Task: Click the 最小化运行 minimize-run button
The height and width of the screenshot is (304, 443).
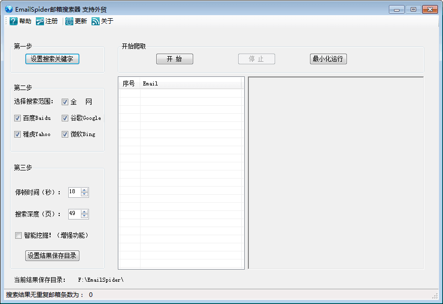Action: [328, 59]
